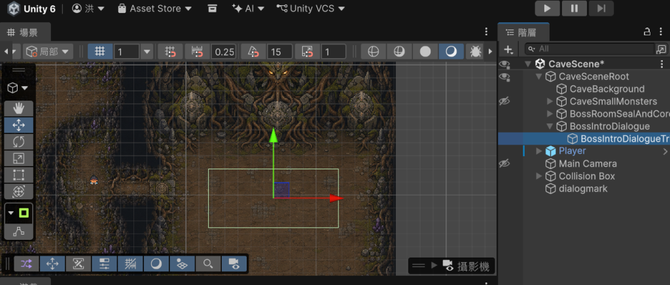Open the green collider tool dropdown arrow

pyautogui.click(x=11, y=212)
